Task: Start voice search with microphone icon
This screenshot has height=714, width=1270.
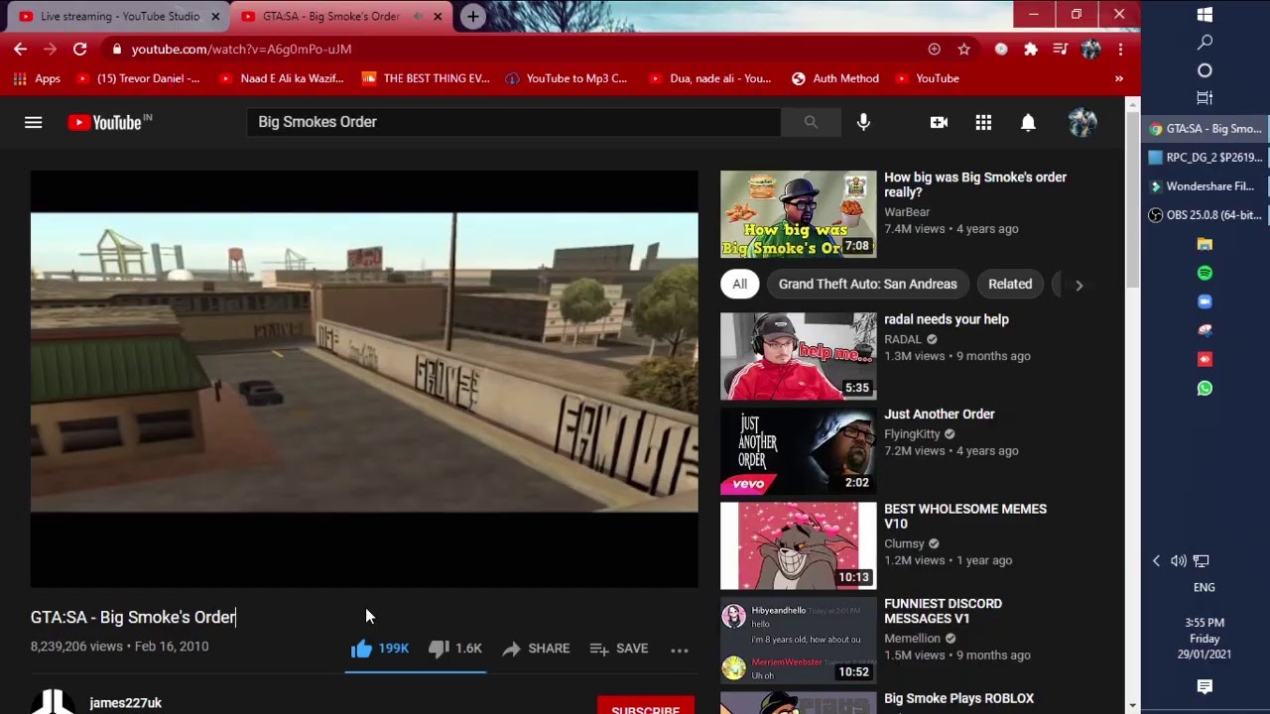Action: coord(863,122)
